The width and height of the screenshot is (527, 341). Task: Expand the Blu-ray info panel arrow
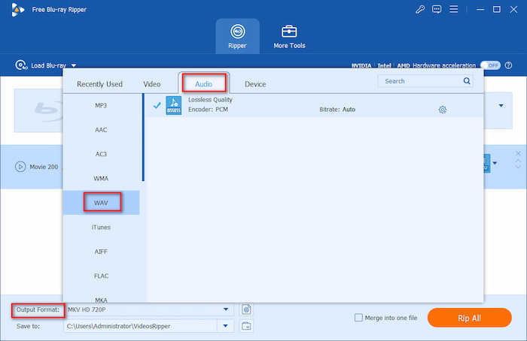501,106
